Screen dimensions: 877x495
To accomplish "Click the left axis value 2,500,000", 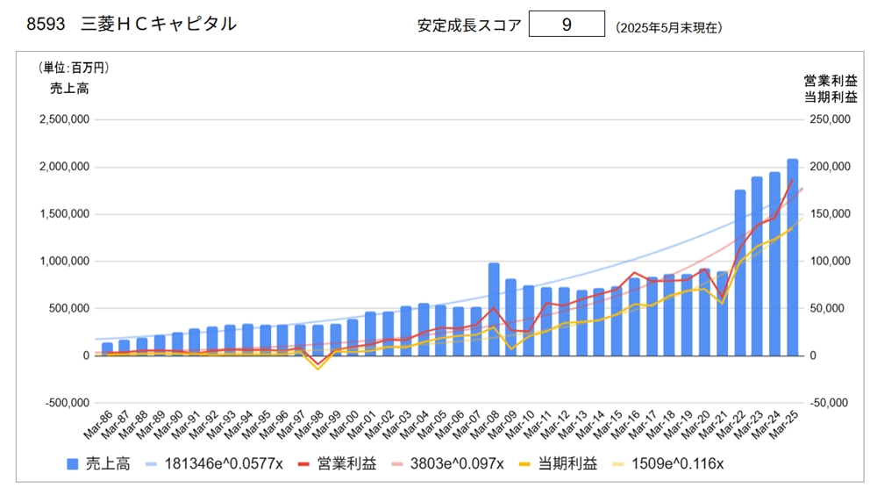I will [64, 119].
